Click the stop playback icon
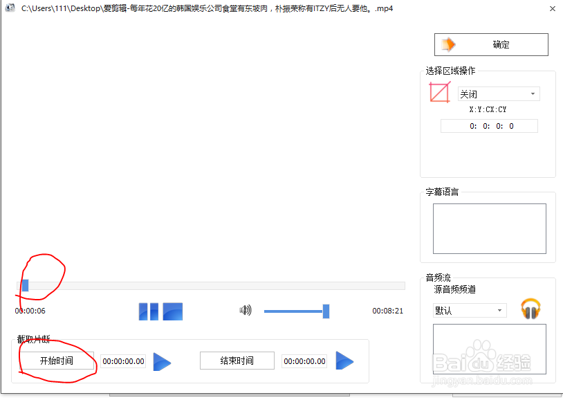The width and height of the screenshot is (563, 400). (172, 311)
